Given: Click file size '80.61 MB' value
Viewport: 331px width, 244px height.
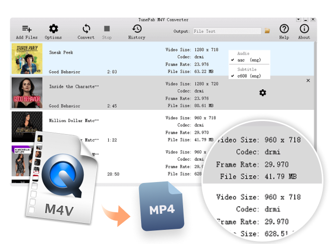Looking at the screenshot, I should click(x=204, y=105).
